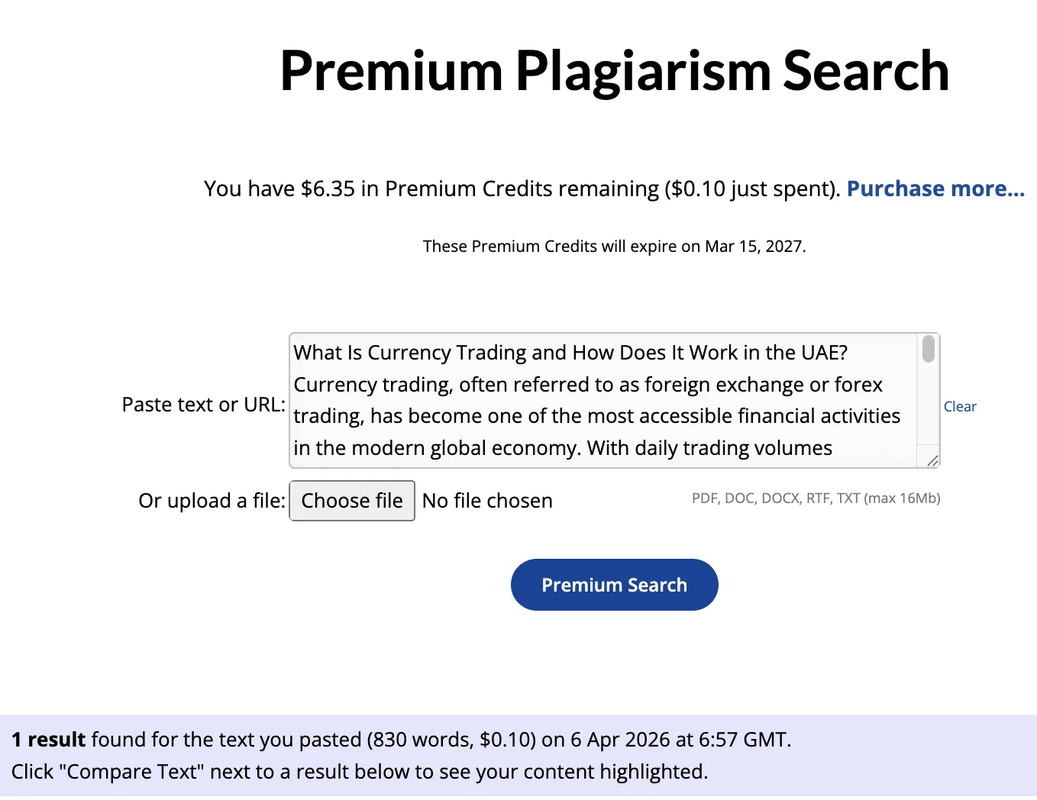Image resolution: width=1037 pixels, height=800 pixels.
Task: Click the Clear link beside the text box
Action: pos(960,407)
